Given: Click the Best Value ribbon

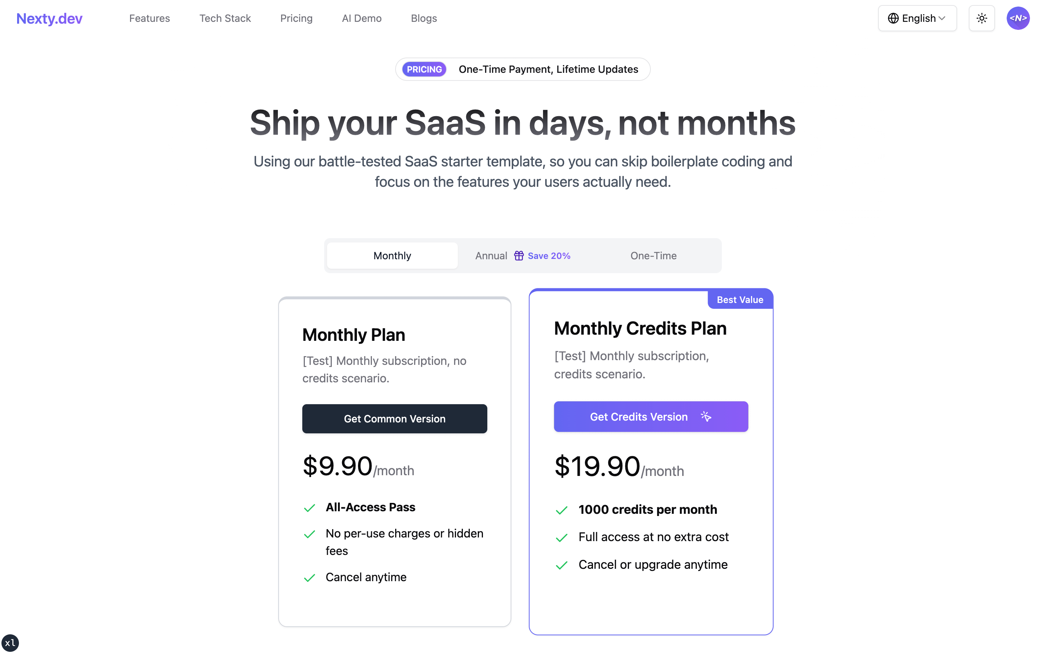Looking at the screenshot, I should click(x=740, y=299).
